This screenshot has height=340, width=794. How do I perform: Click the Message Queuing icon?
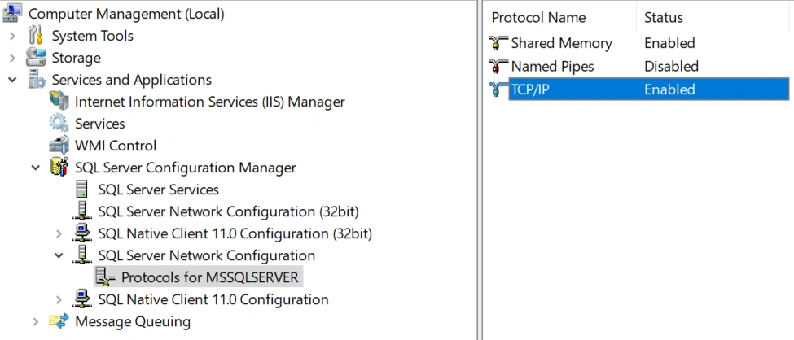click(59, 321)
